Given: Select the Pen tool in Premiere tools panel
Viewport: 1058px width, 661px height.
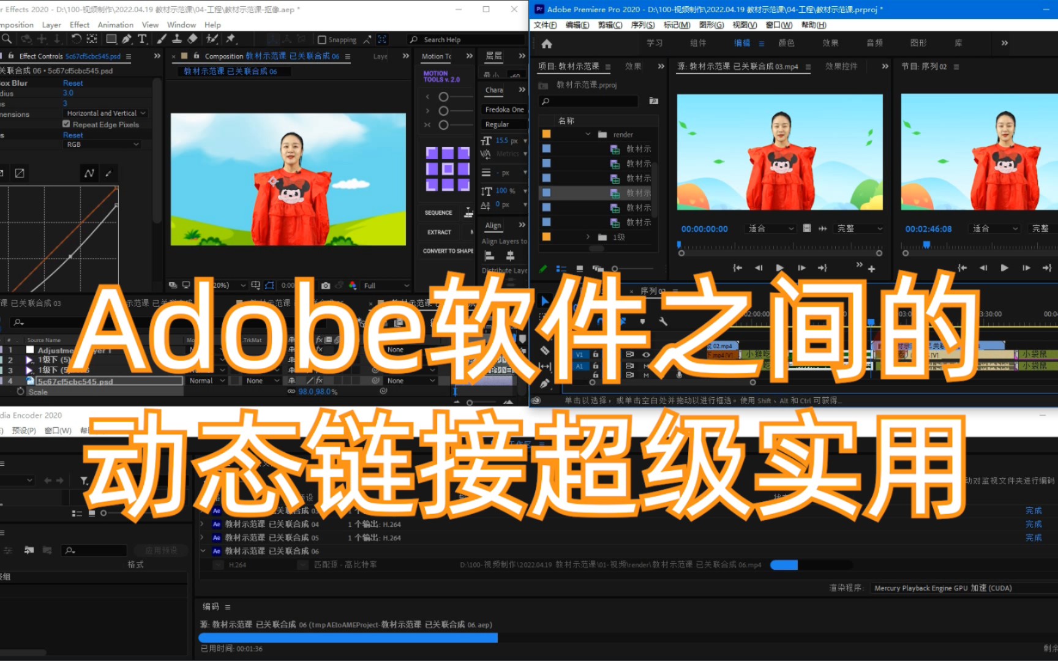Looking at the screenshot, I should 544,384.
